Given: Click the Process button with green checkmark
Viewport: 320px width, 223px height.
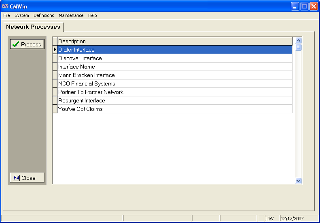Looking at the screenshot, I should pyautogui.click(x=27, y=44).
